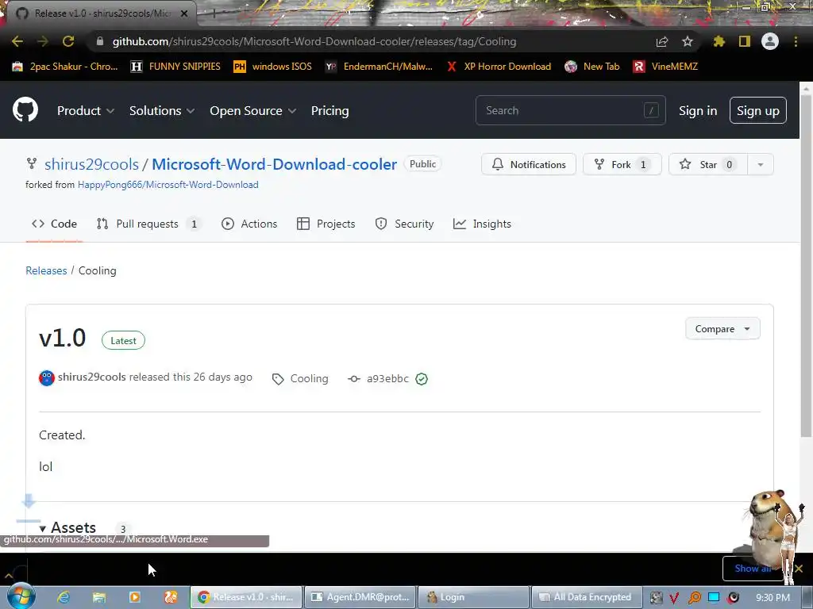Image resolution: width=813 pixels, height=609 pixels.
Task: Bookmark this page with star icon
Action: (x=688, y=41)
